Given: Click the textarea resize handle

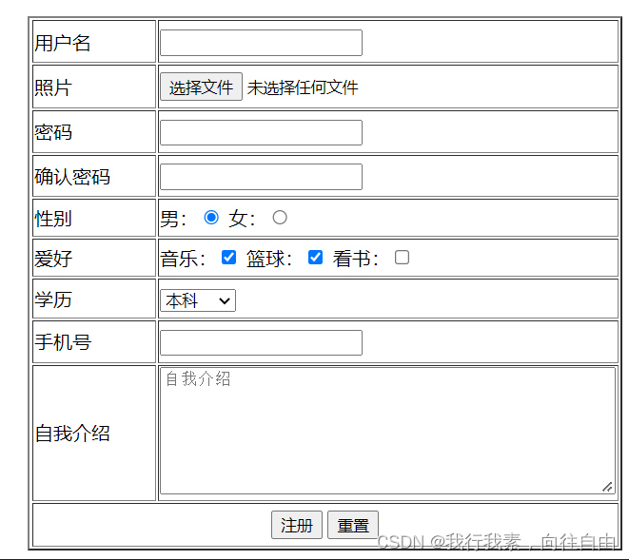Looking at the screenshot, I should (607, 487).
